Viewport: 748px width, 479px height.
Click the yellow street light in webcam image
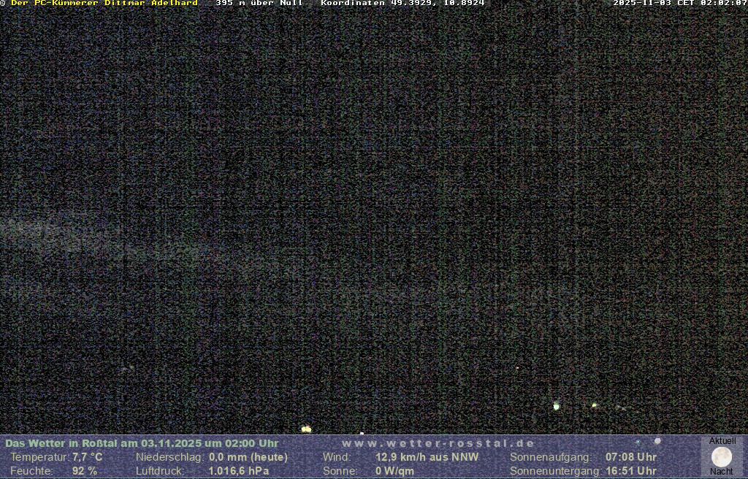pyautogui.click(x=306, y=429)
